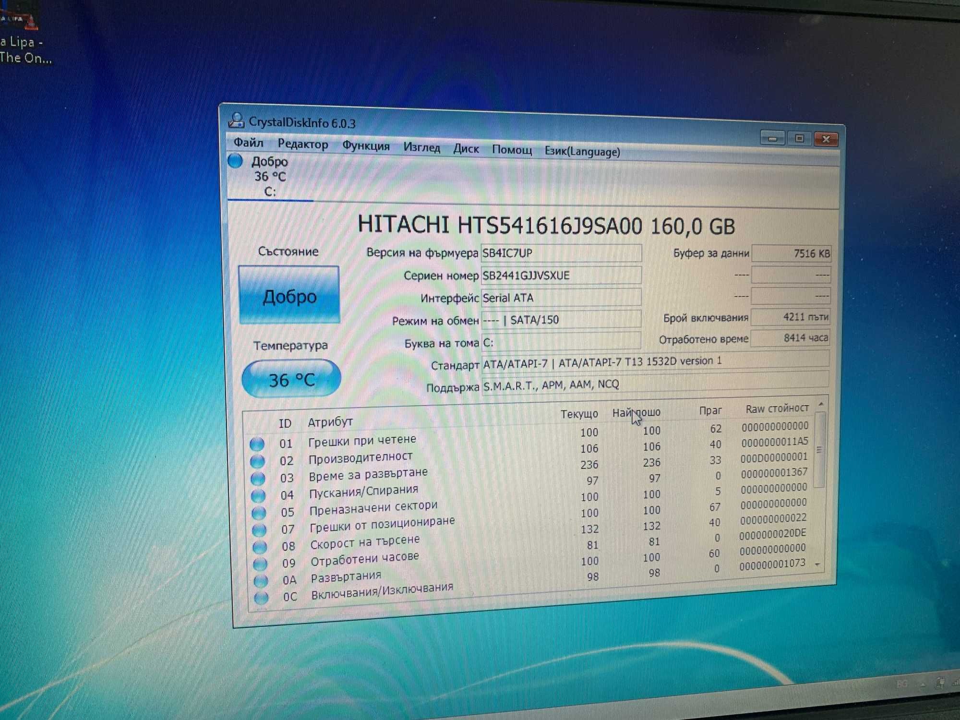Click scroll down arrow of SMART list
This screenshot has height=720, width=960.
pyautogui.click(x=817, y=565)
